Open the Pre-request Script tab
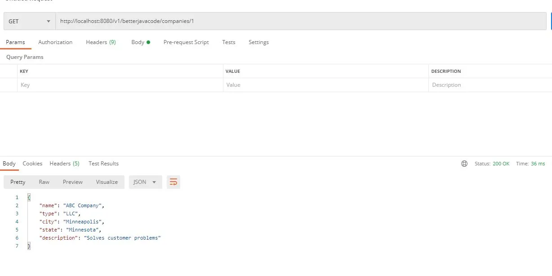The image size is (552, 276). point(186,42)
